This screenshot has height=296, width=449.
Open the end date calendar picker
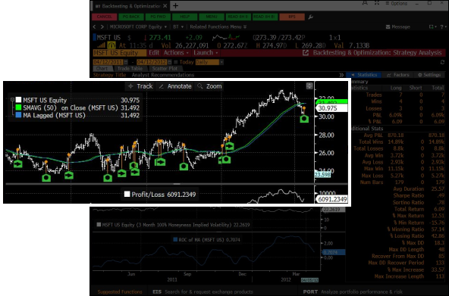170,62
